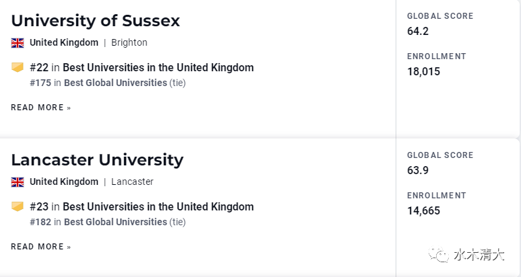Open Best Universities in the United Kingdom #22 link

[x=158, y=68]
